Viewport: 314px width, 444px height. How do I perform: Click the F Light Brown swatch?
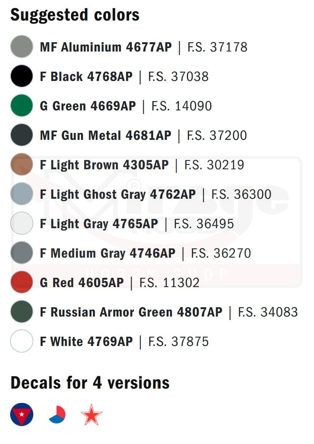(22, 165)
